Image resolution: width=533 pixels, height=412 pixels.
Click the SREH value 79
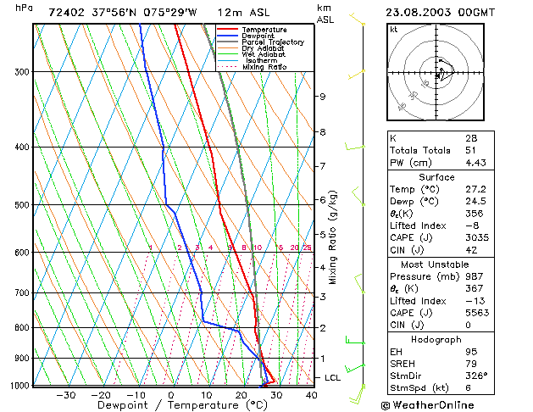(471, 364)
